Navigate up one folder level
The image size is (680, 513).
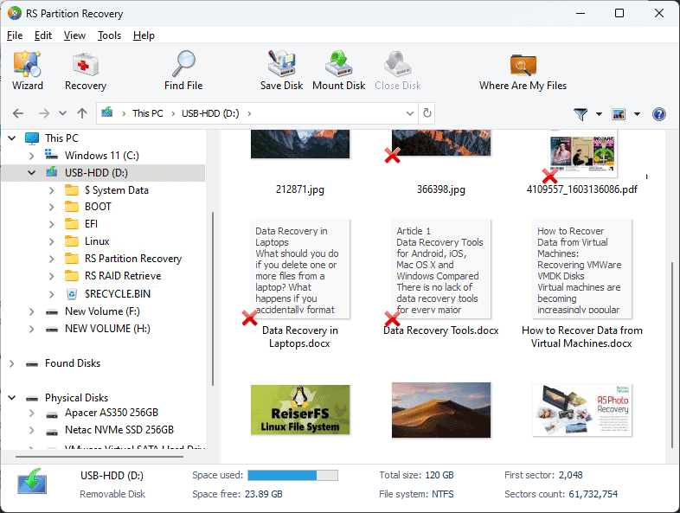(x=82, y=113)
